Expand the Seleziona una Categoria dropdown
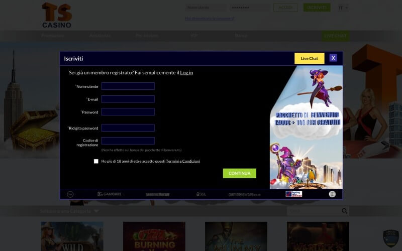This screenshot has width=402, height=251. [x=69, y=211]
